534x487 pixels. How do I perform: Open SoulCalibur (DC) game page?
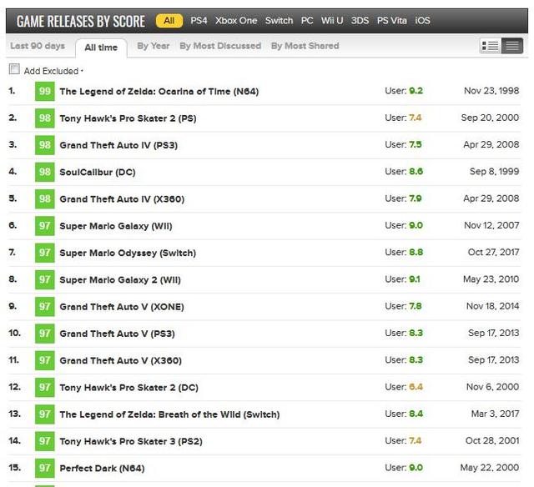tap(98, 172)
